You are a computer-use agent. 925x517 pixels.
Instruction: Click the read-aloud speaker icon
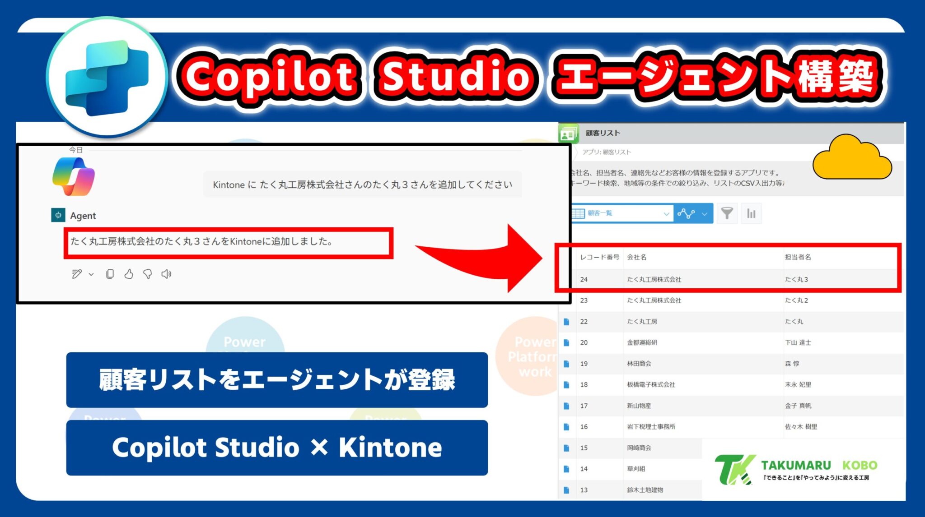[x=167, y=273]
